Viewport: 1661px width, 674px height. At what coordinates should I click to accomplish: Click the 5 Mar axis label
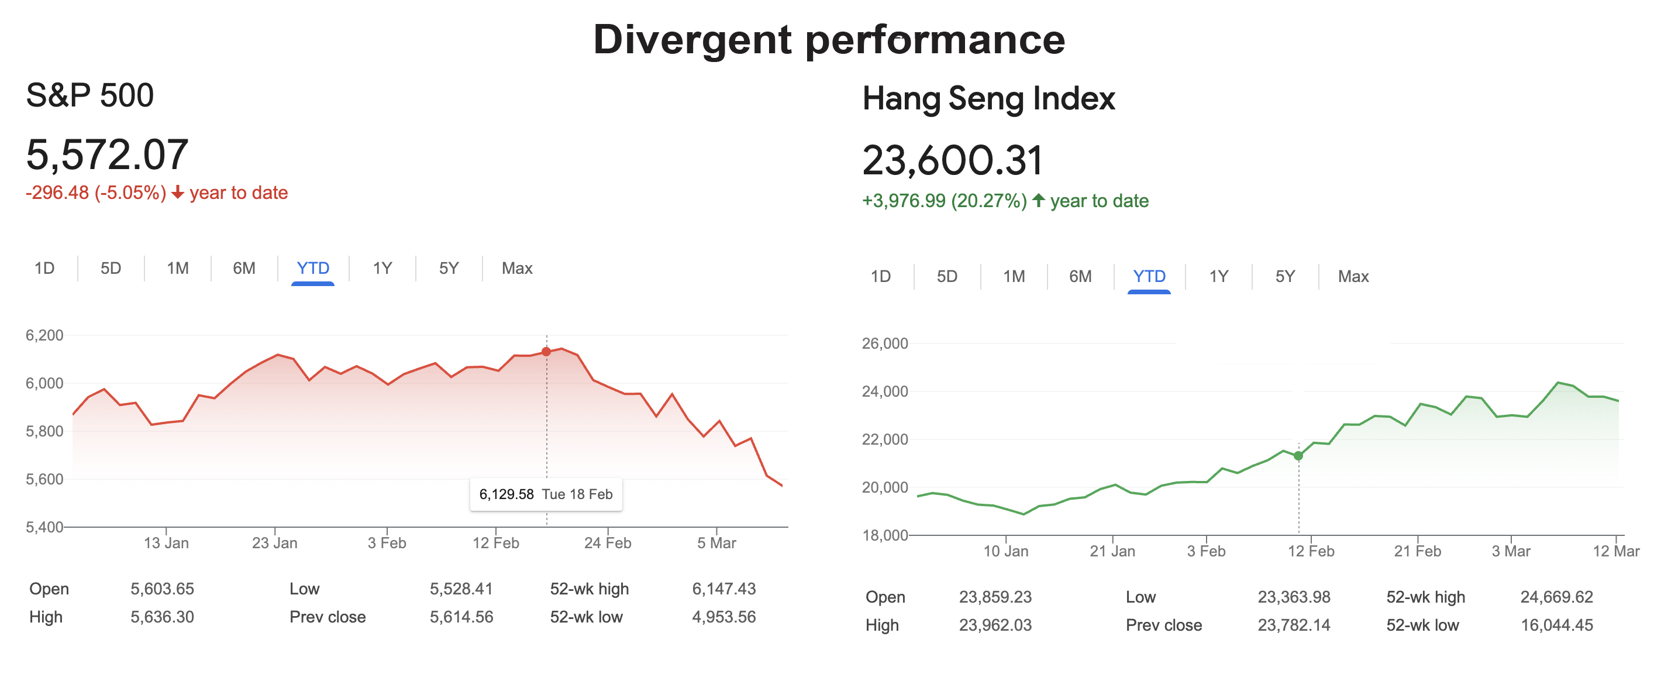pyautogui.click(x=716, y=543)
